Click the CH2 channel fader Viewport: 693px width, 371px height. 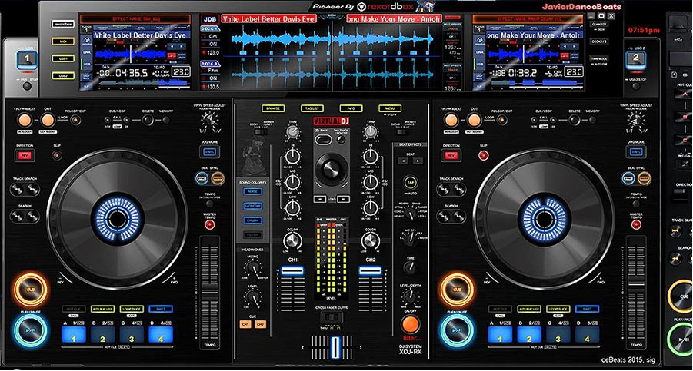tap(370, 271)
